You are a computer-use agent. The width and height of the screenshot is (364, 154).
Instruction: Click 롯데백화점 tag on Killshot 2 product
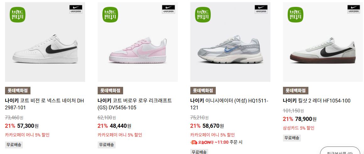[296, 91]
